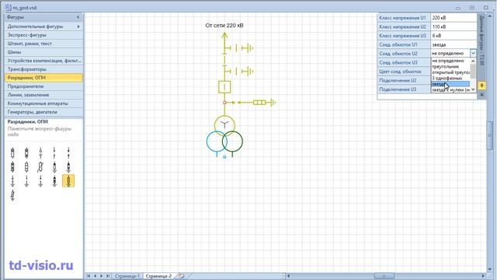
Task: Choose the facing-arrows spark gap ending the top row
Action: tap(68, 153)
